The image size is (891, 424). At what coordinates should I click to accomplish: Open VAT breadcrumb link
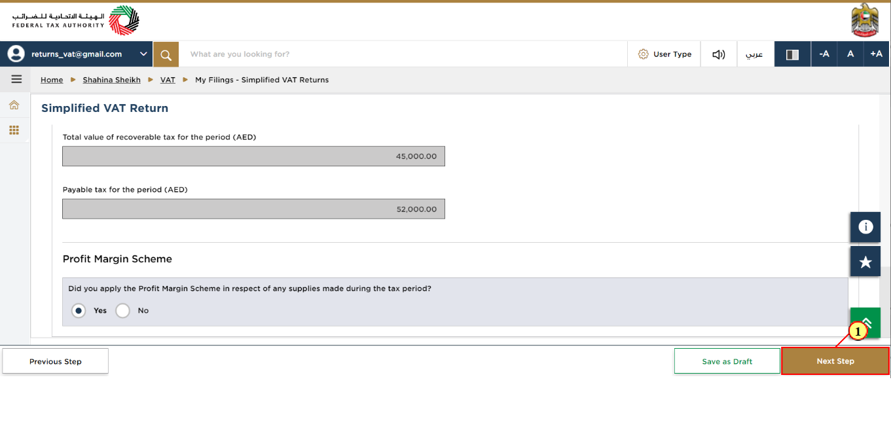coord(168,80)
